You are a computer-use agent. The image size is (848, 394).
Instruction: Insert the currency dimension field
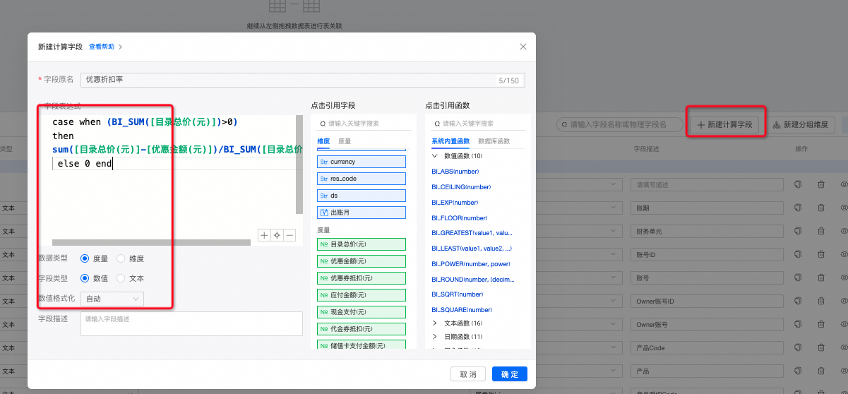[x=362, y=162]
